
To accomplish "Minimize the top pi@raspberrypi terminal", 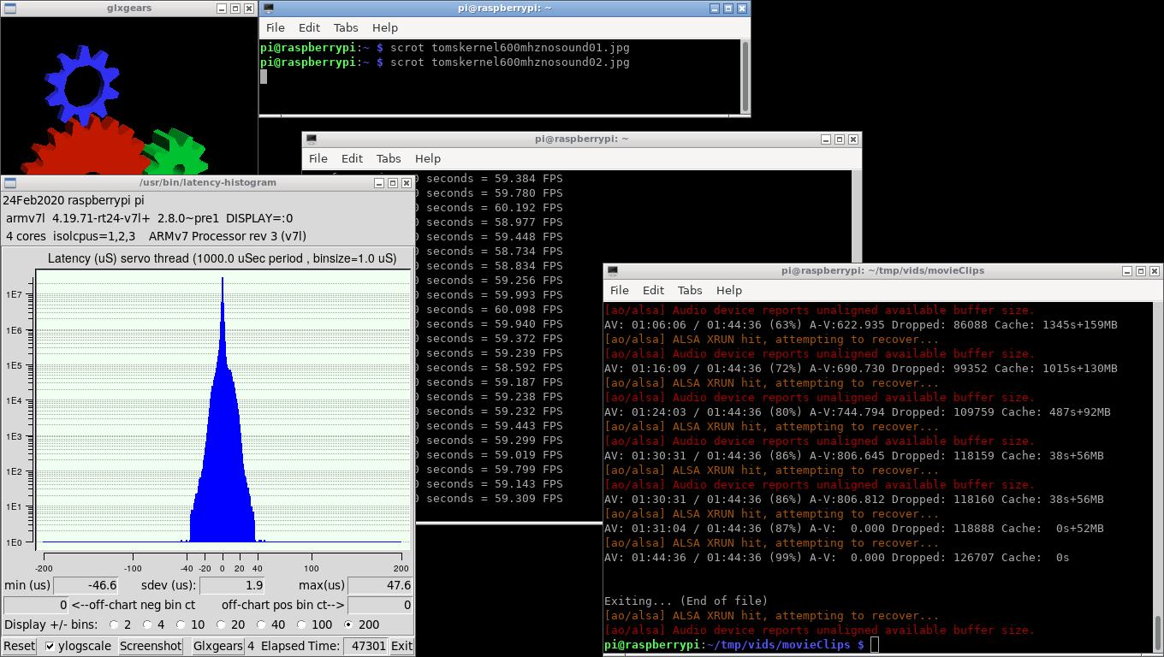I will [x=714, y=9].
